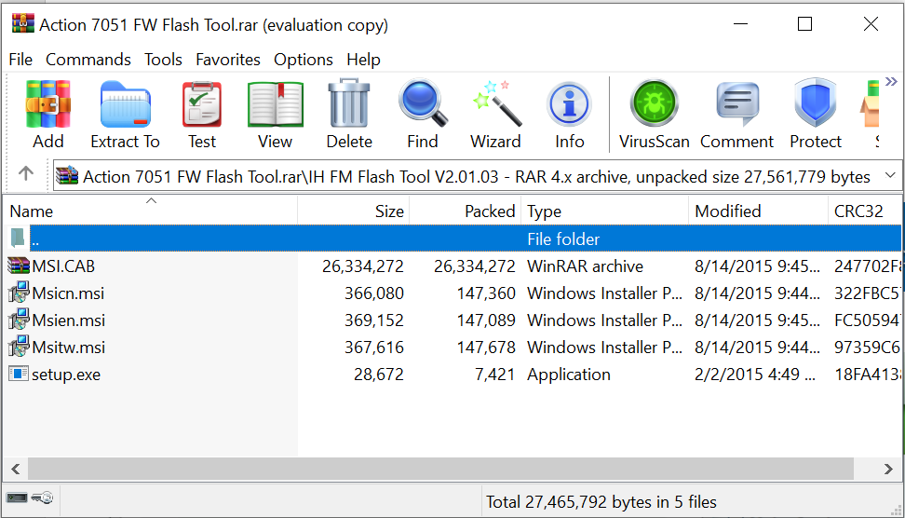Close the WinRAR window
This screenshot has height=518, width=905.
(x=871, y=23)
